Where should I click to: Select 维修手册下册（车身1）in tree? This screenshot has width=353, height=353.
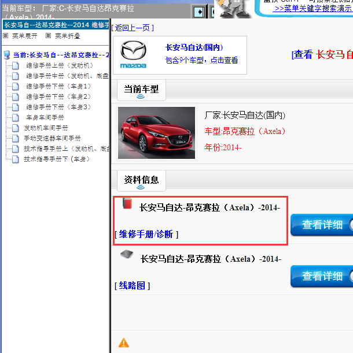click(x=58, y=86)
